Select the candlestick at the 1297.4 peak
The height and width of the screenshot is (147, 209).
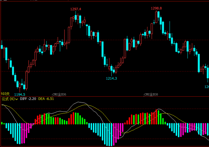[x=76, y=17]
